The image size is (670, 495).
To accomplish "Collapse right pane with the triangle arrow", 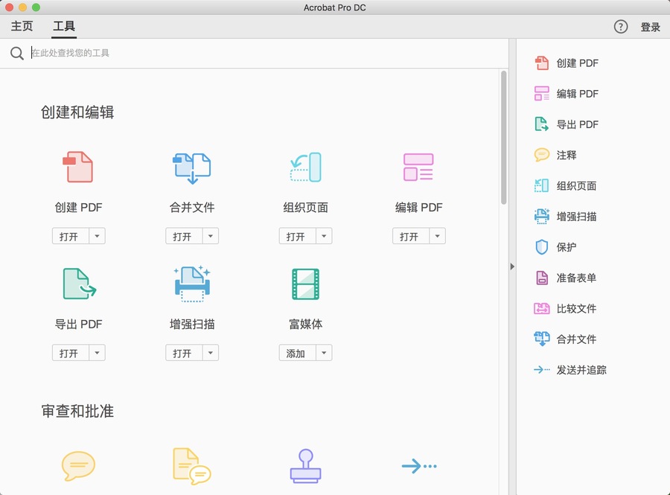I will pos(512,266).
